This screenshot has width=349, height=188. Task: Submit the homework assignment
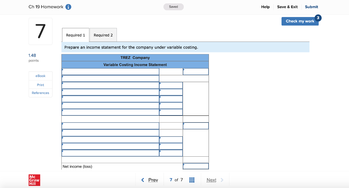pos(312,7)
